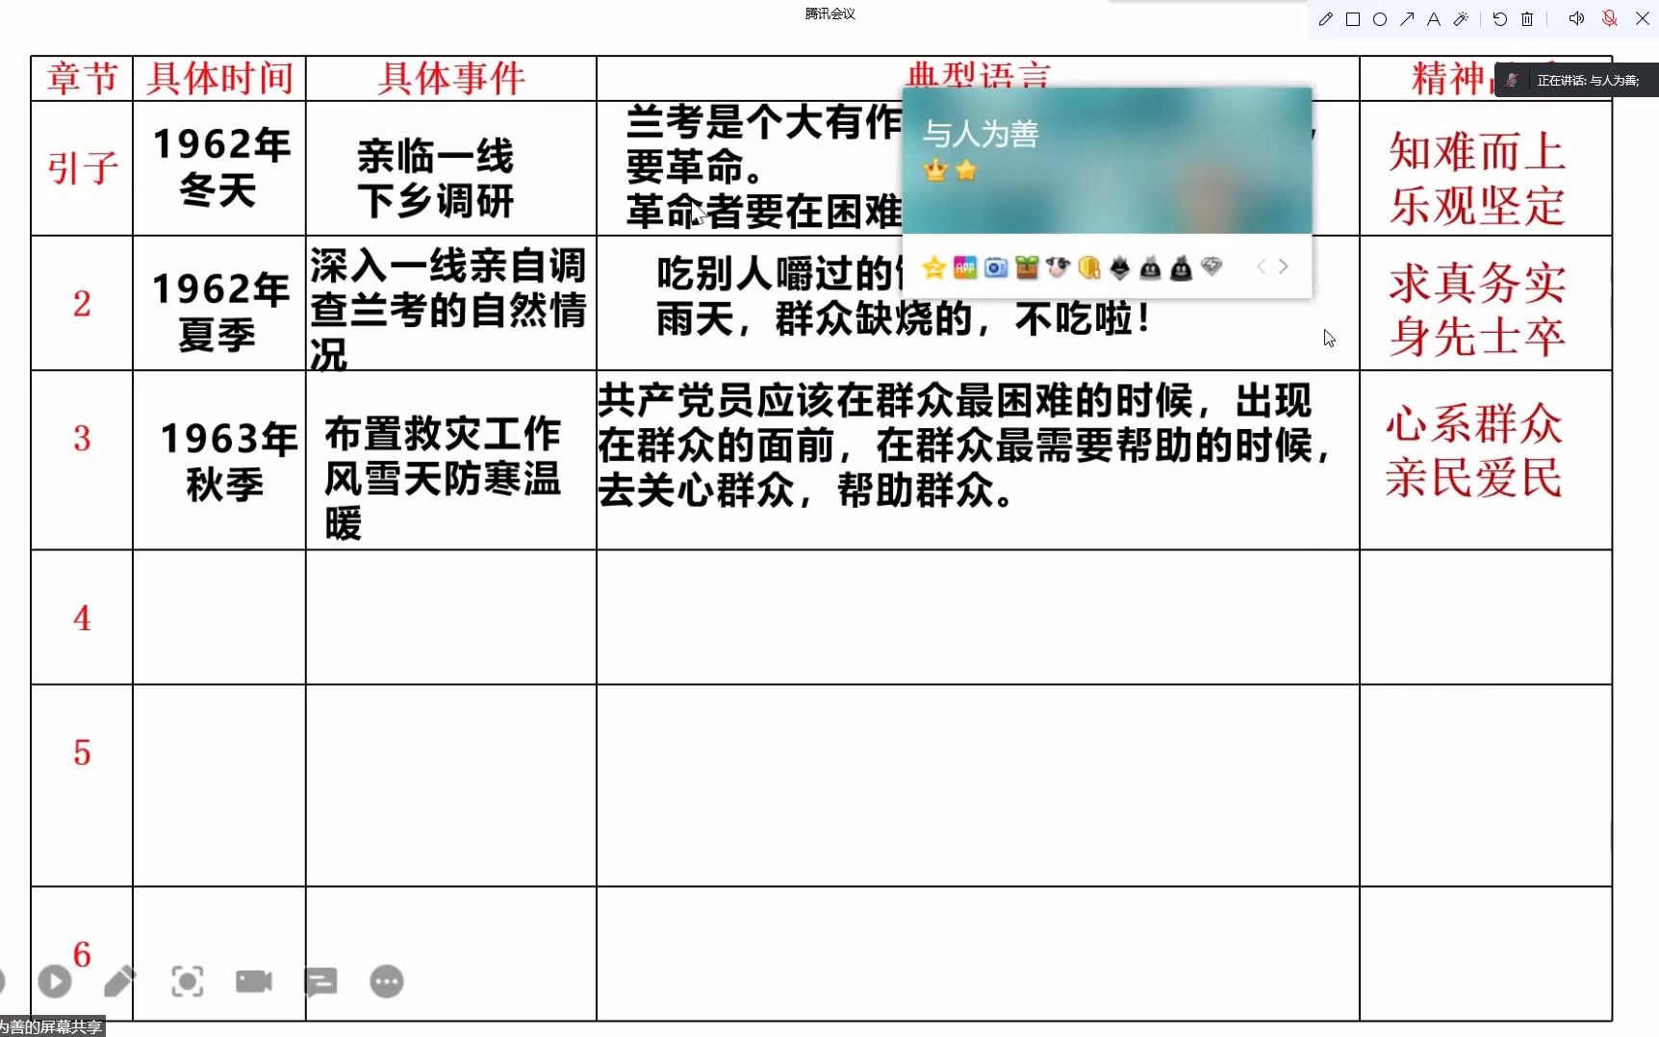Click the screen capture focus icon
Screen dimensions: 1659x1037
[187, 981]
